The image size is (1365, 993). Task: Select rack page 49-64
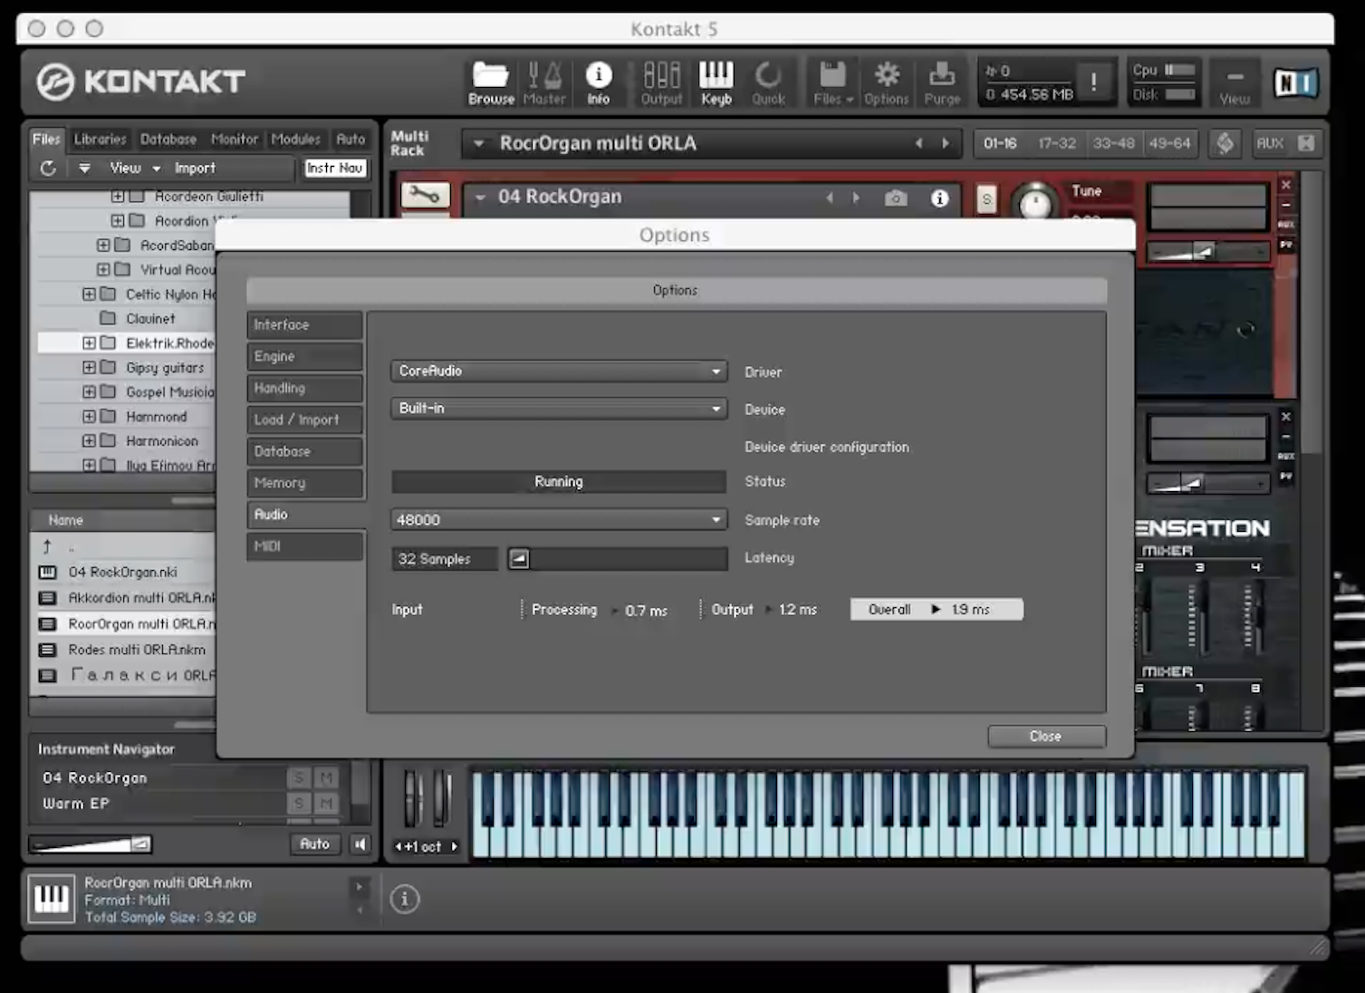[1169, 143]
